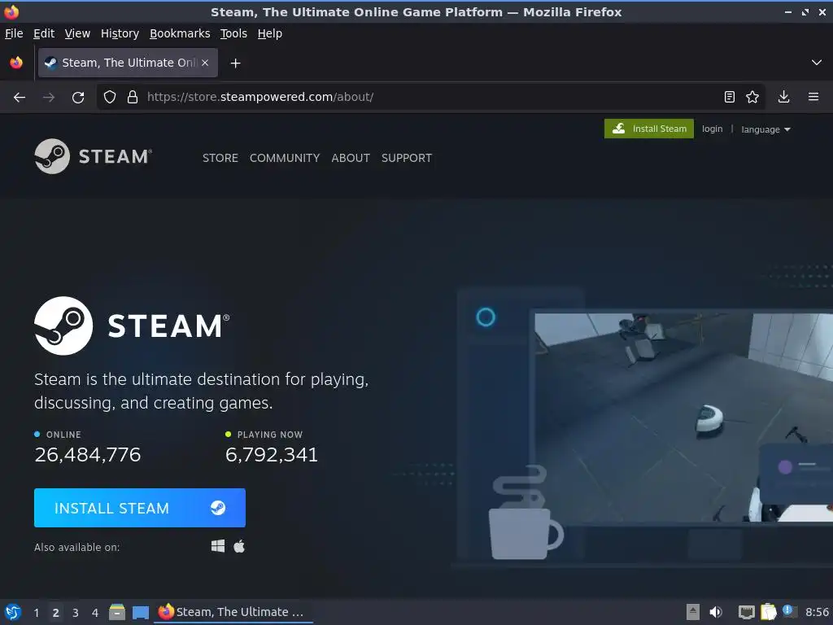Open the Bookmarks menu
The image size is (833, 625).
[x=180, y=33]
